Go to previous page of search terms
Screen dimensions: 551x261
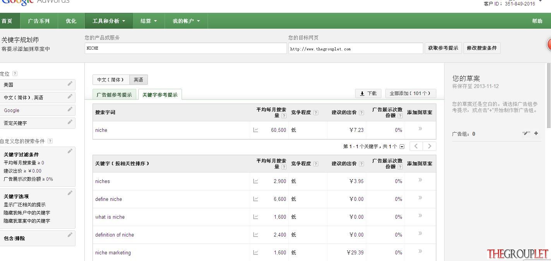(416, 146)
